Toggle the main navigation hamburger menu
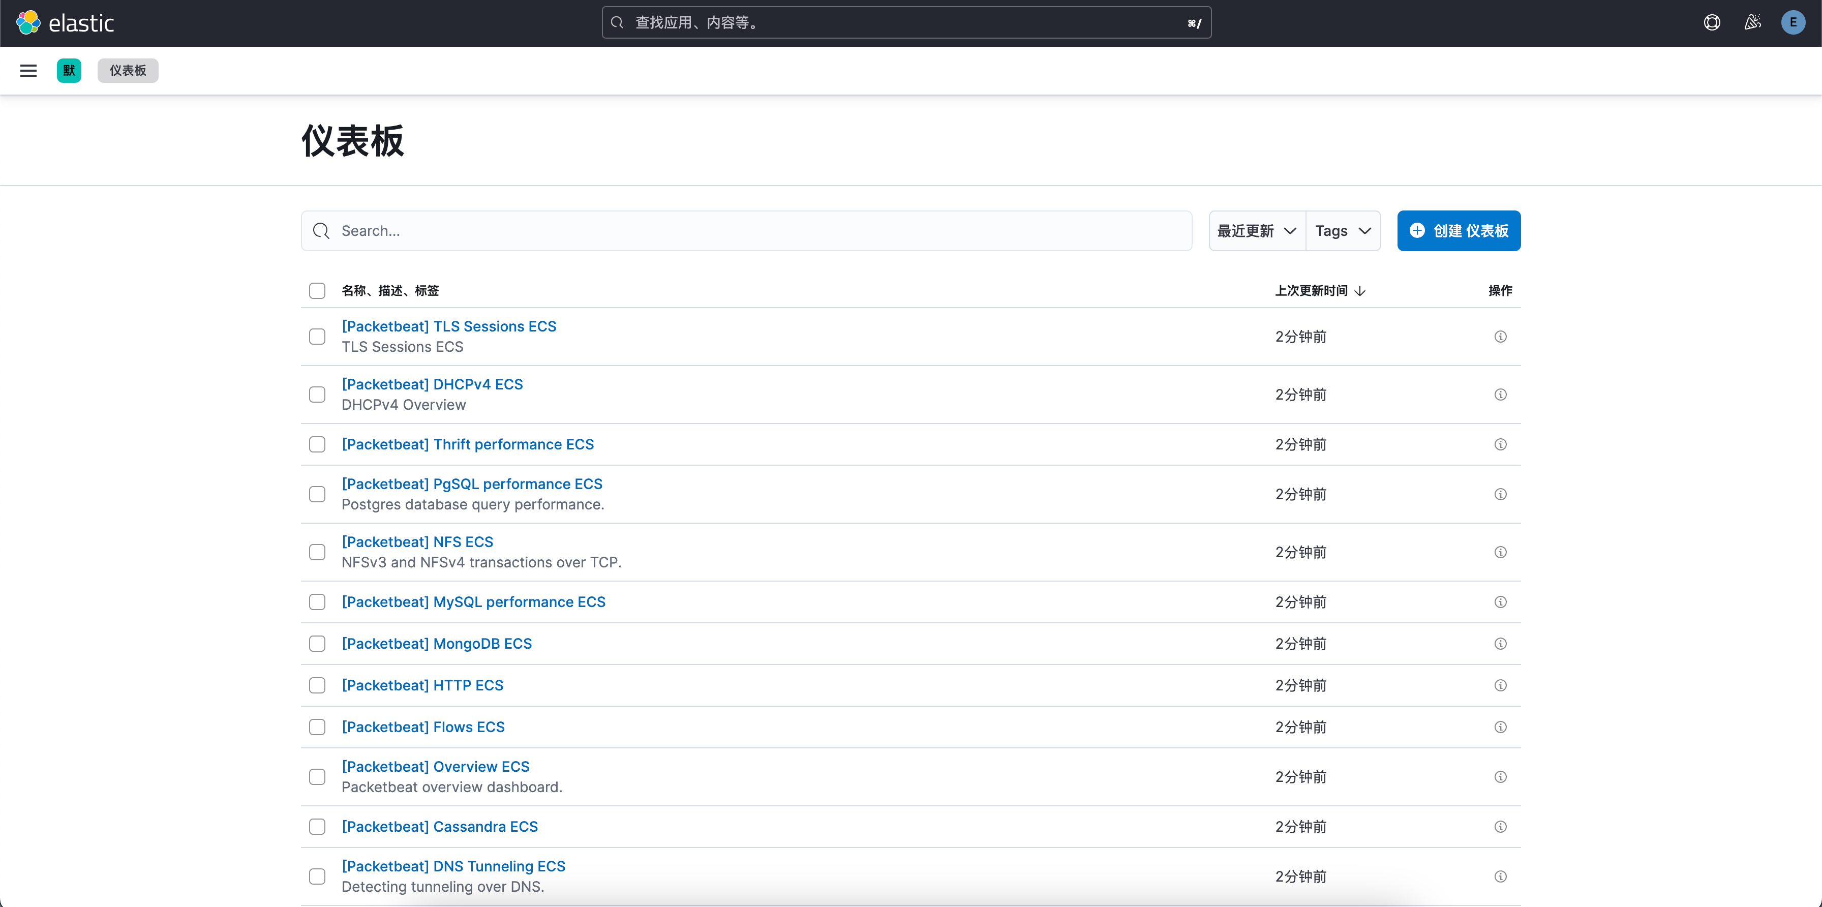The width and height of the screenshot is (1822, 907). [x=28, y=71]
